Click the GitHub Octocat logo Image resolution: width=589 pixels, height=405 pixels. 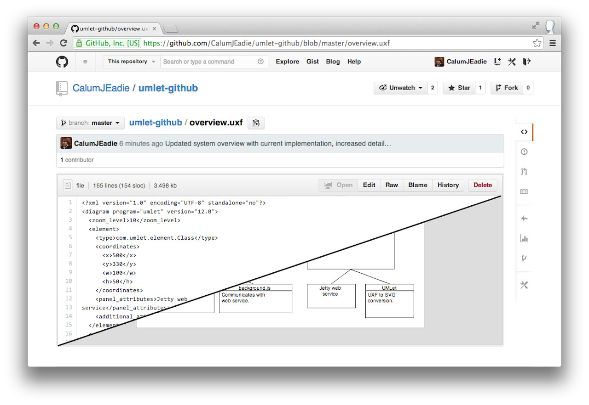[62, 62]
